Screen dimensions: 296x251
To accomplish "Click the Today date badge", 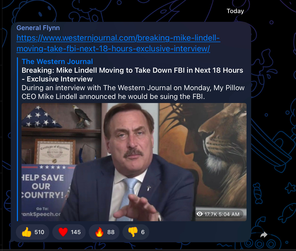I will coord(235,11).
